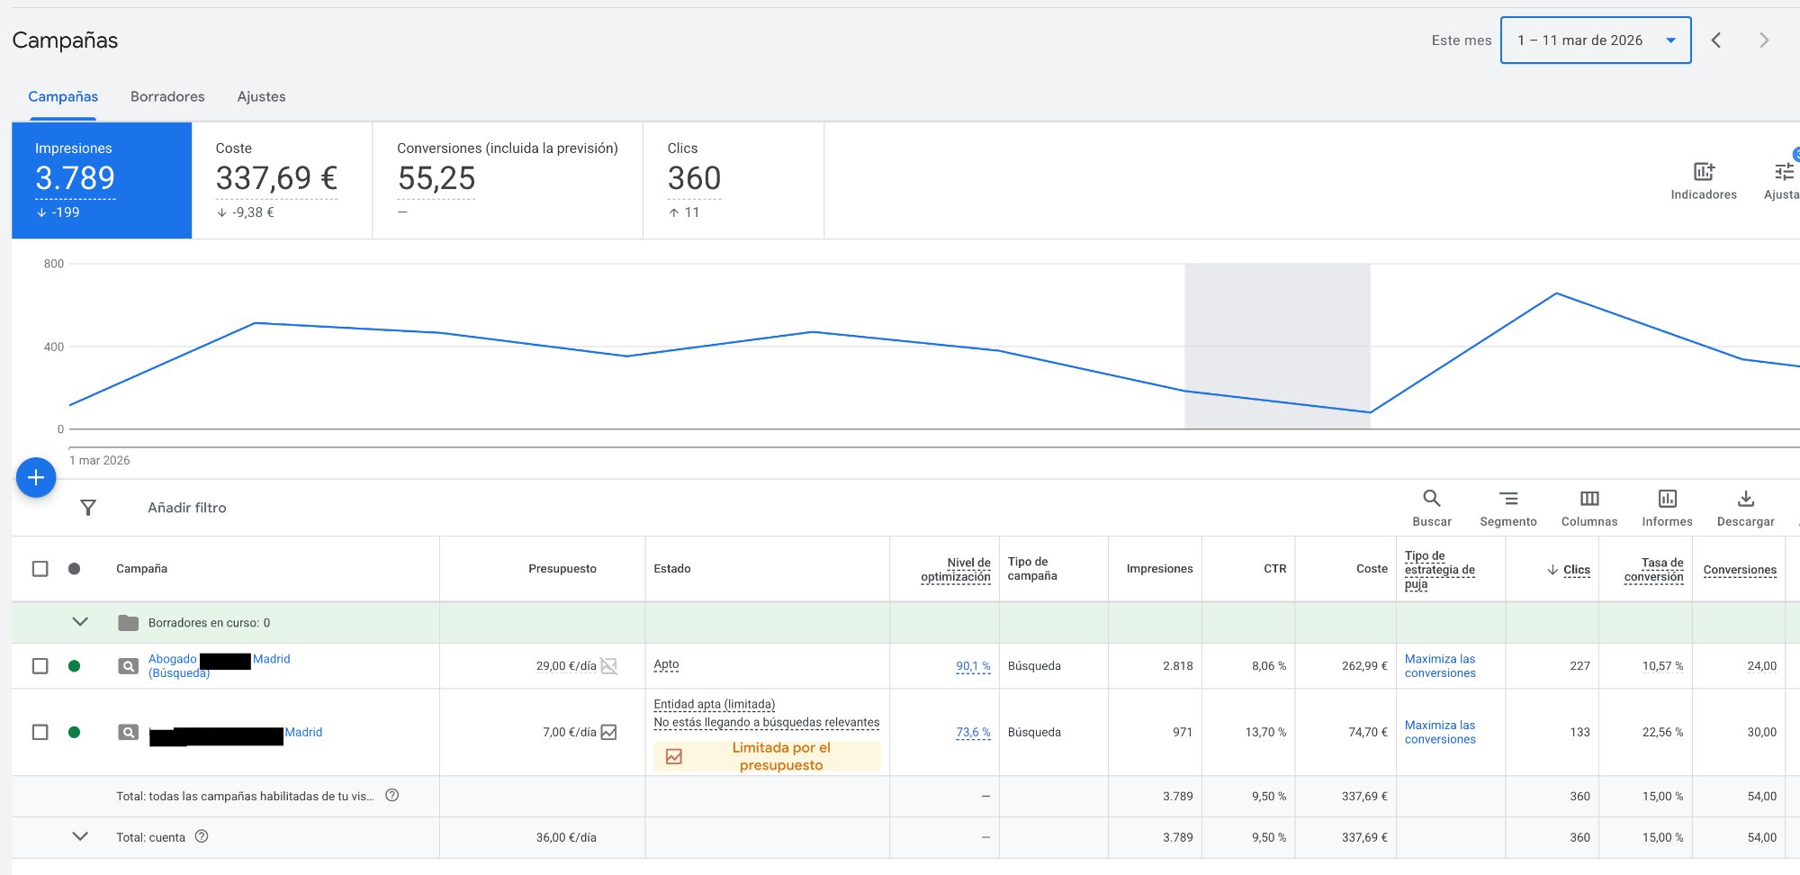Select the Abogado Madrid campaign checkbox

pyautogui.click(x=40, y=666)
